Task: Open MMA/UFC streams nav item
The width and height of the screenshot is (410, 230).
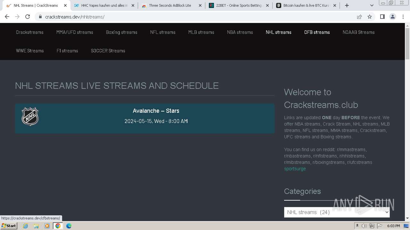Action: tap(75, 32)
